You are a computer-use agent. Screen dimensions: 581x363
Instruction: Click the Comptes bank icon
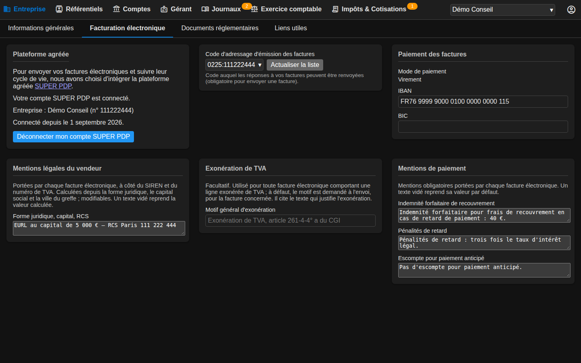click(x=116, y=9)
